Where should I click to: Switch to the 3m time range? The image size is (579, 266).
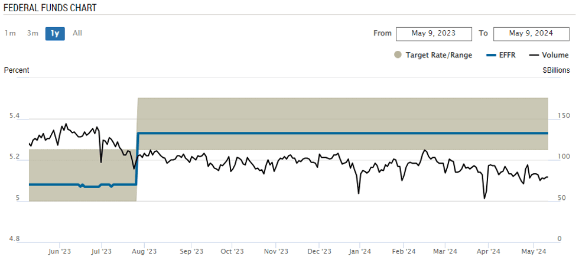click(32, 33)
